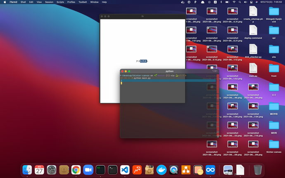The width and height of the screenshot is (285, 178).
Task: Open the recycling box app in the Dock
Action: 149,170
